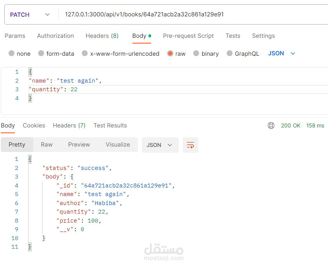
Task: Select the GraphQL body radio button
Action: tap(229, 53)
